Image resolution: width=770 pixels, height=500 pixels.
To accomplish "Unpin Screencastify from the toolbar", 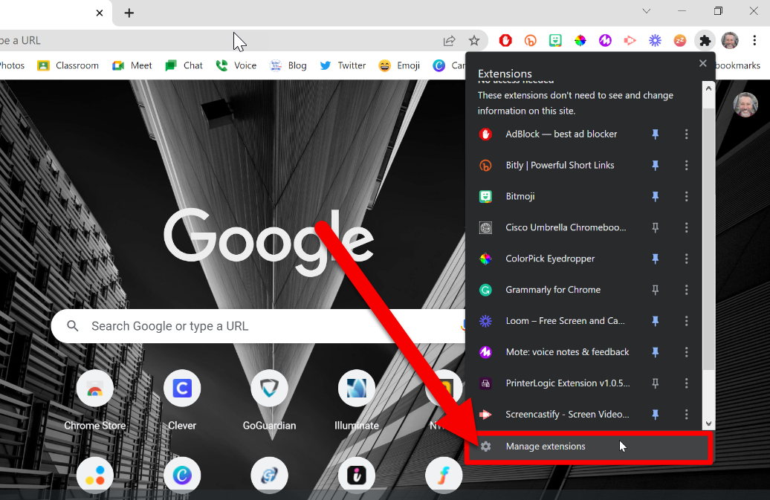I will (x=655, y=414).
